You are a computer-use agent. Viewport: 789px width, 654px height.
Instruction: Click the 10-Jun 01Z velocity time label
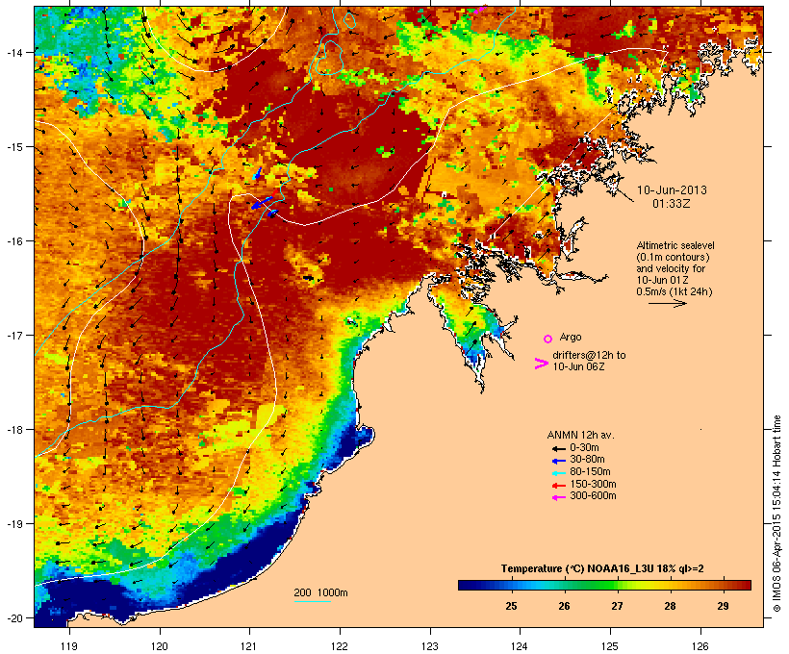point(662,280)
